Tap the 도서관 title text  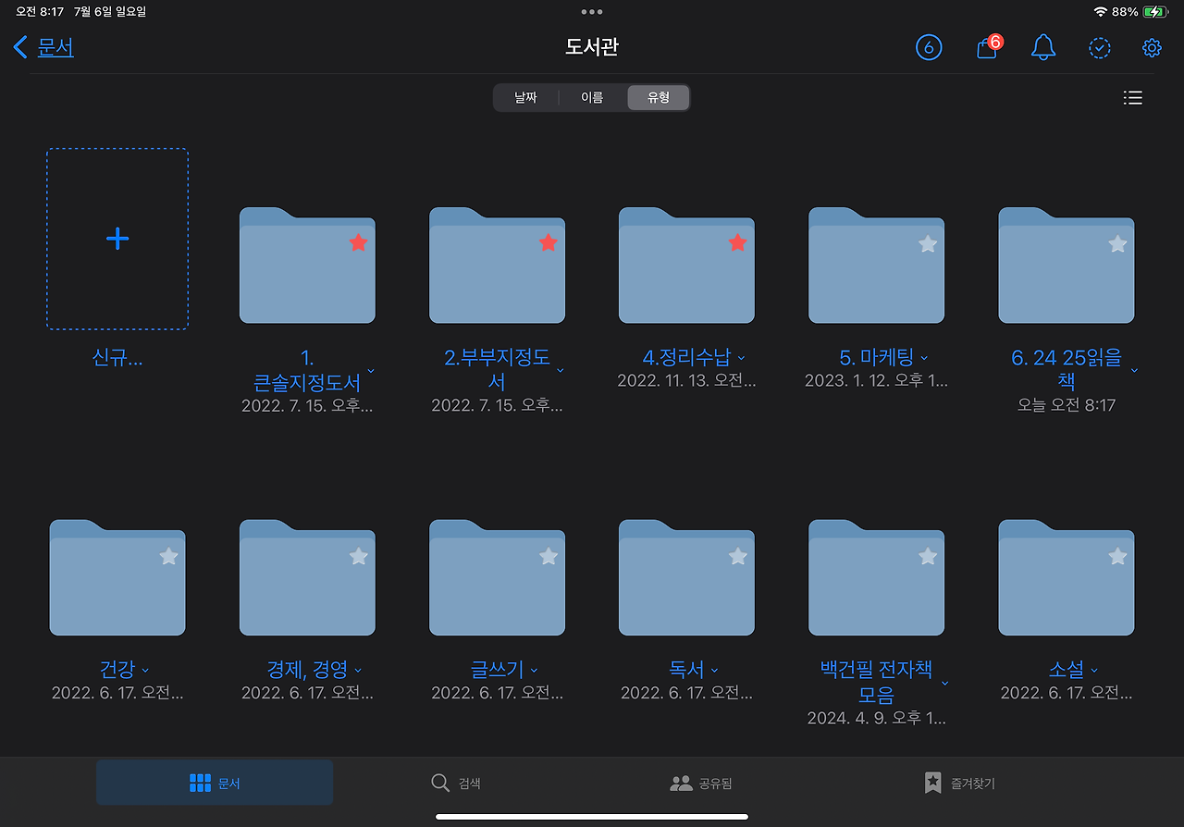(592, 47)
